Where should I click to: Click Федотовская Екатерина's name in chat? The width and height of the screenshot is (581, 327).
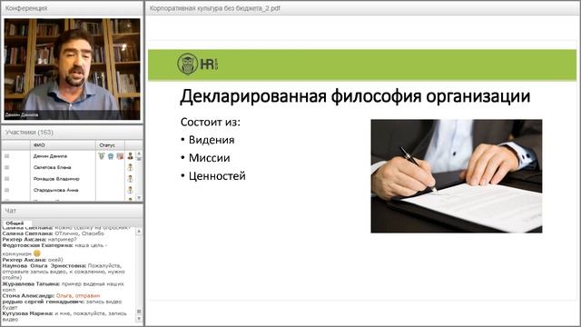tap(37, 245)
